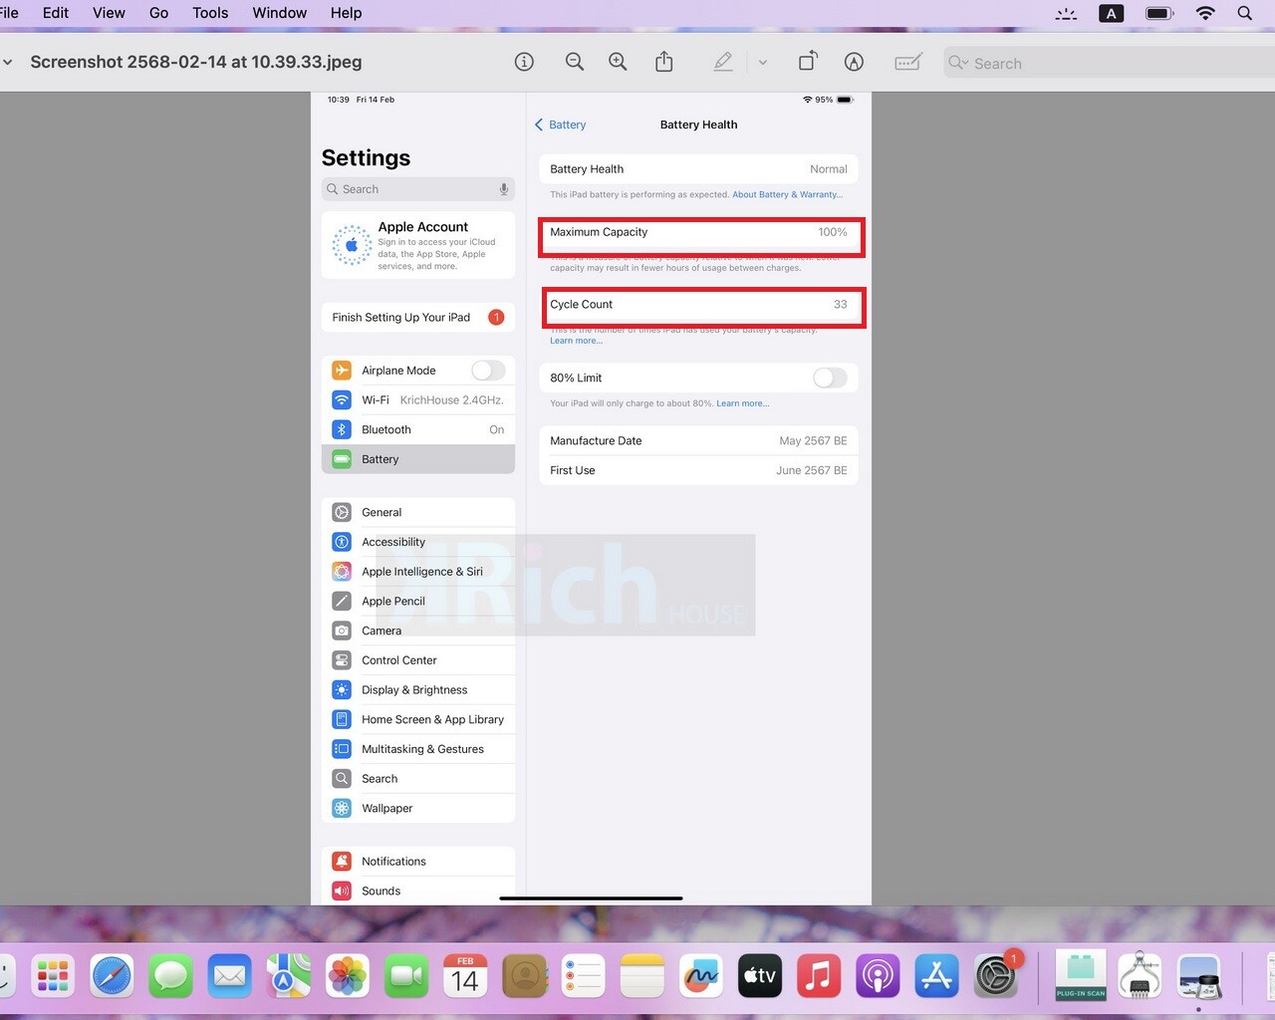This screenshot has height=1020, width=1275.
Task: Open the form filling toolbar icon
Action: [x=907, y=62]
